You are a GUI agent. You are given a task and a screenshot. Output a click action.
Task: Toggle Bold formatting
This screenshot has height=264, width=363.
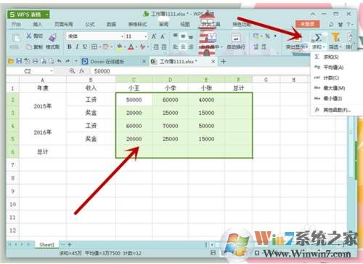point(70,47)
